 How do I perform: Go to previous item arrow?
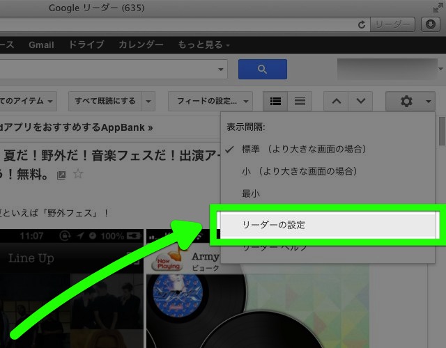336,101
